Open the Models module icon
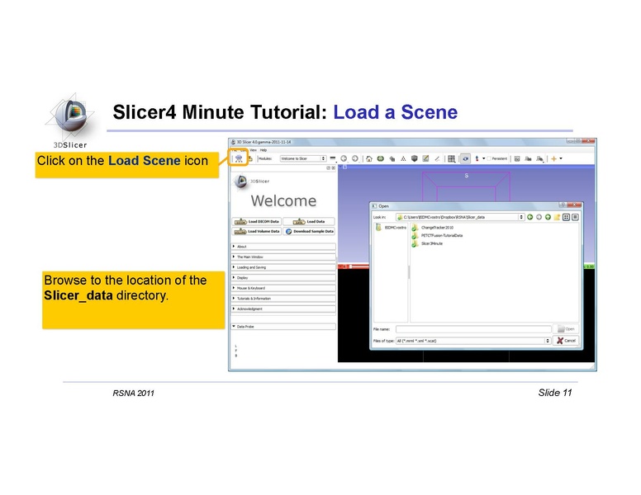 pyautogui.click(x=392, y=158)
